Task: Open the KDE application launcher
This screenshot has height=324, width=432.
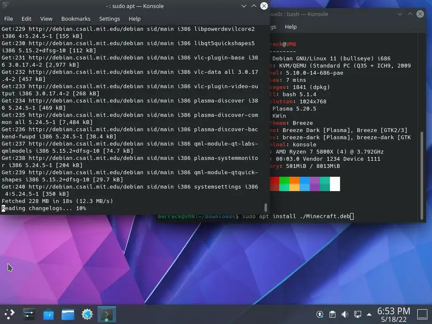Action: pos(9,314)
